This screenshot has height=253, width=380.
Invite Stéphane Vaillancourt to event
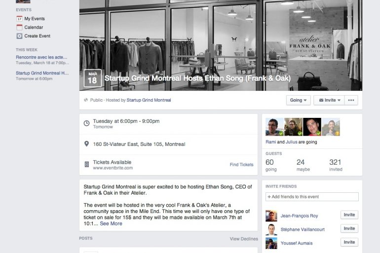coord(349,228)
